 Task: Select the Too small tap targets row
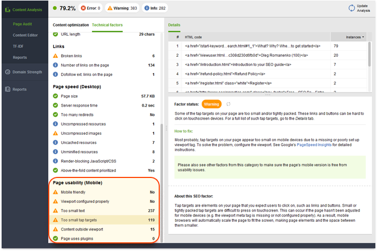[103, 220]
